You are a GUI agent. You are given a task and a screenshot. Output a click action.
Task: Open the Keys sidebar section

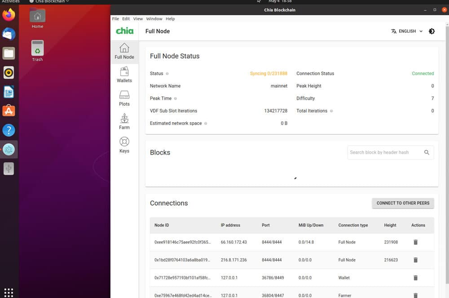tap(124, 145)
